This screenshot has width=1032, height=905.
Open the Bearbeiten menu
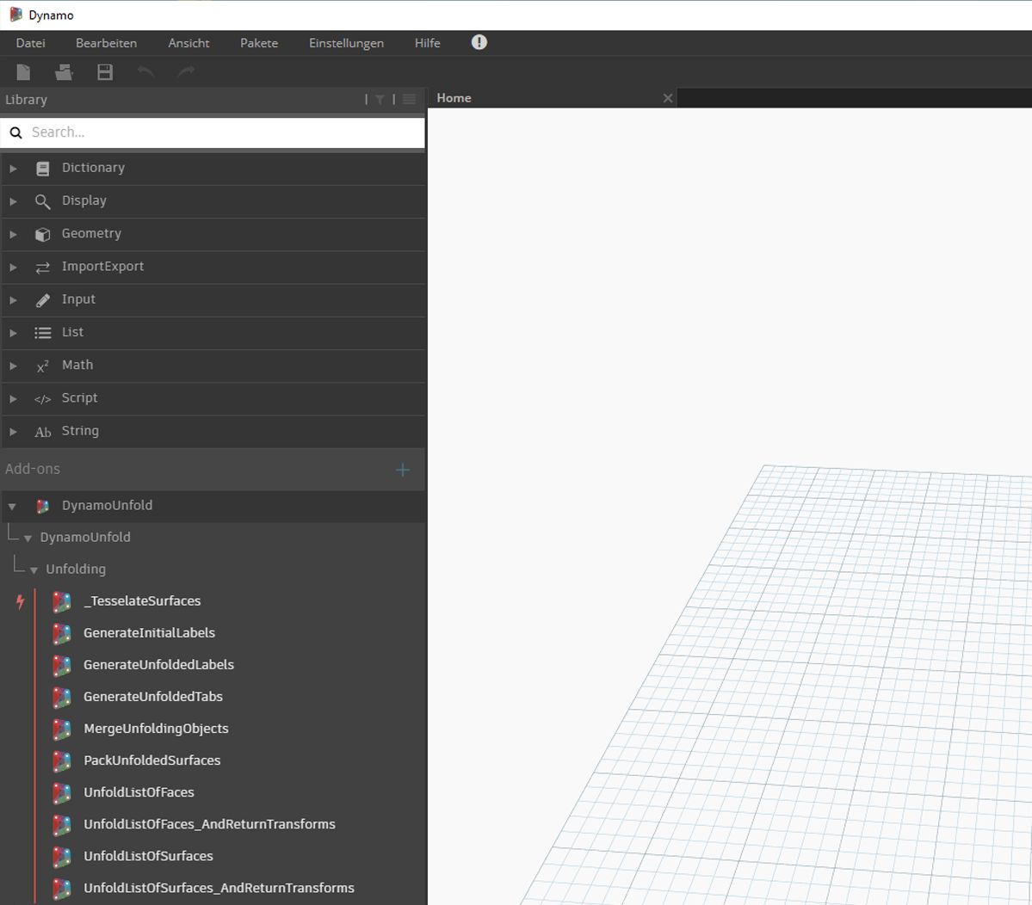[x=106, y=43]
